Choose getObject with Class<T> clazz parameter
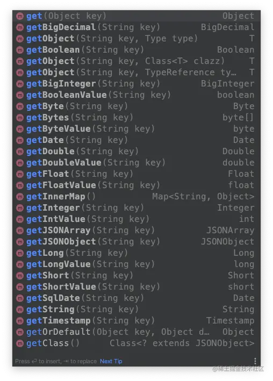This screenshot has height=381, width=273. [136, 61]
